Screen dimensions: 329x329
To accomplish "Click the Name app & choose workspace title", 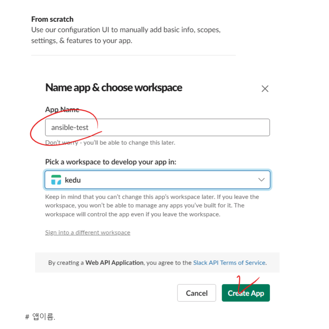I will [x=114, y=88].
